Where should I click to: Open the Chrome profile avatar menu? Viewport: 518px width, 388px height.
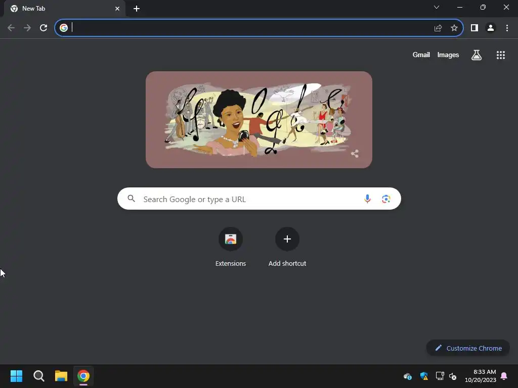coord(491,28)
